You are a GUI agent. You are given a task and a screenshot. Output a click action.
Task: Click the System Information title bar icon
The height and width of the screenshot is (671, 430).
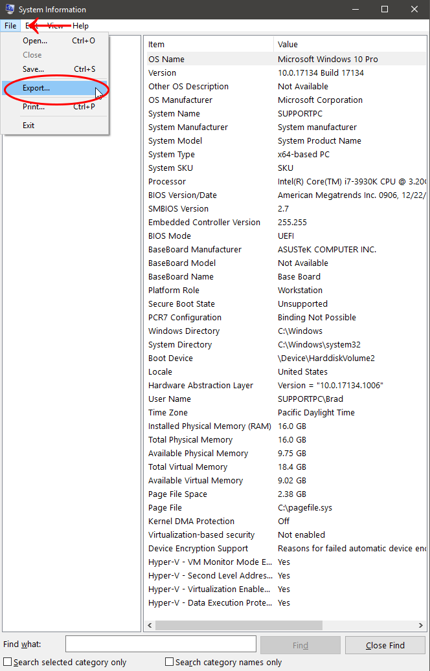point(8,9)
